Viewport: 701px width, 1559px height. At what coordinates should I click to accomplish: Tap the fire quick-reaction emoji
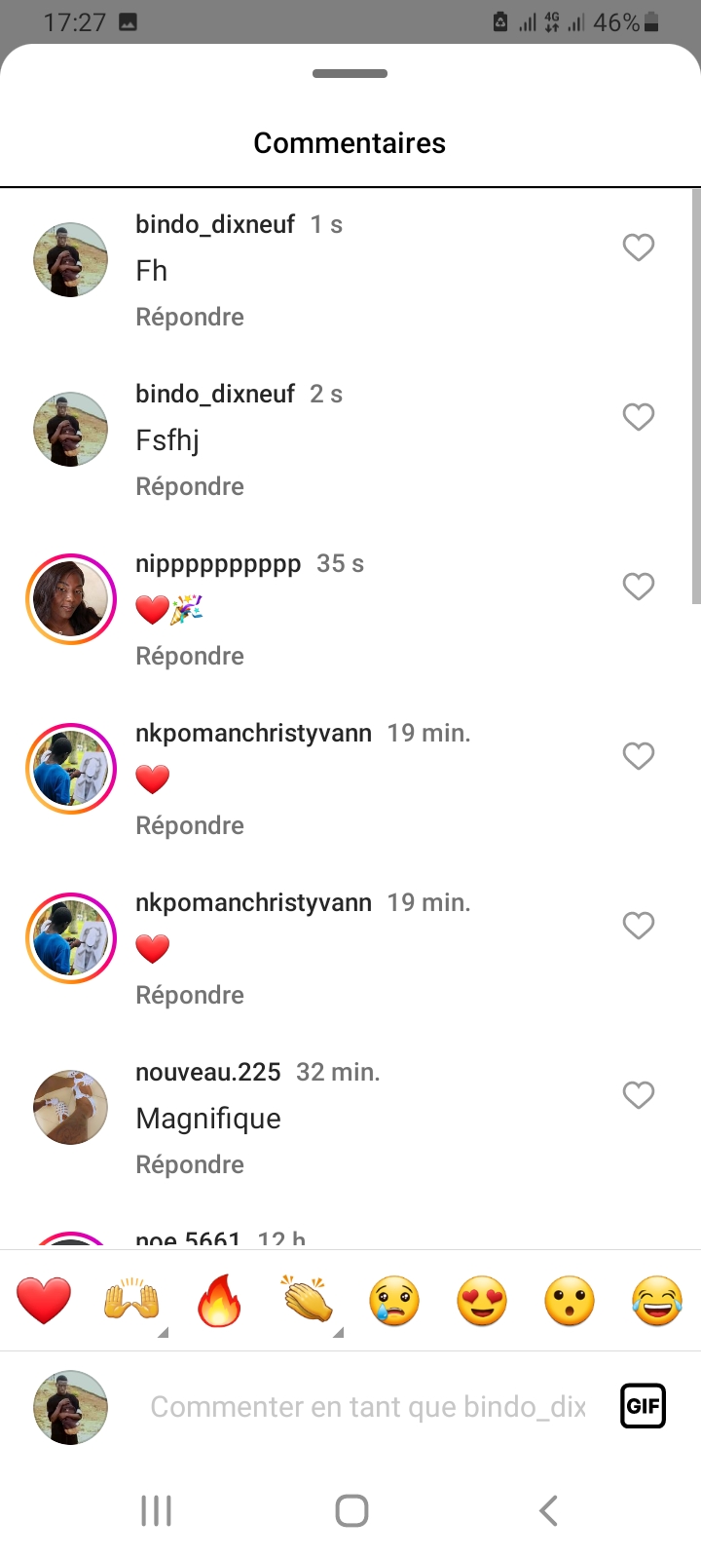click(219, 1301)
